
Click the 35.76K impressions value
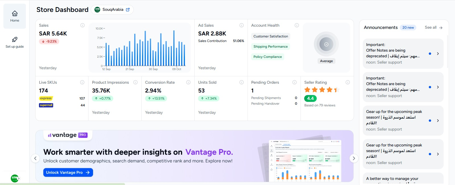pyautogui.click(x=101, y=91)
